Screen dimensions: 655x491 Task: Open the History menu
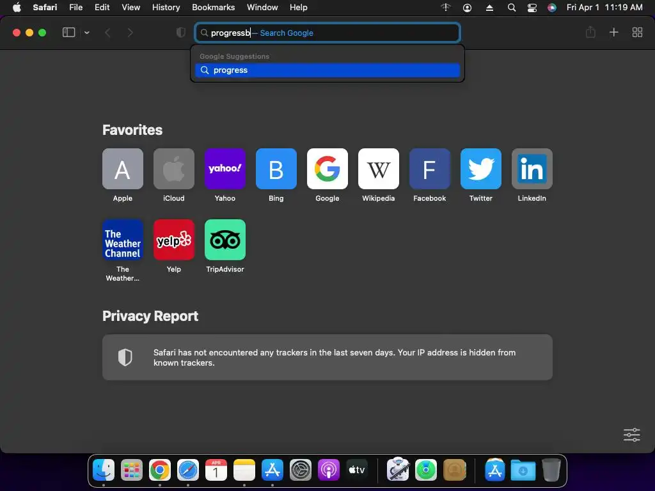pyautogui.click(x=166, y=7)
